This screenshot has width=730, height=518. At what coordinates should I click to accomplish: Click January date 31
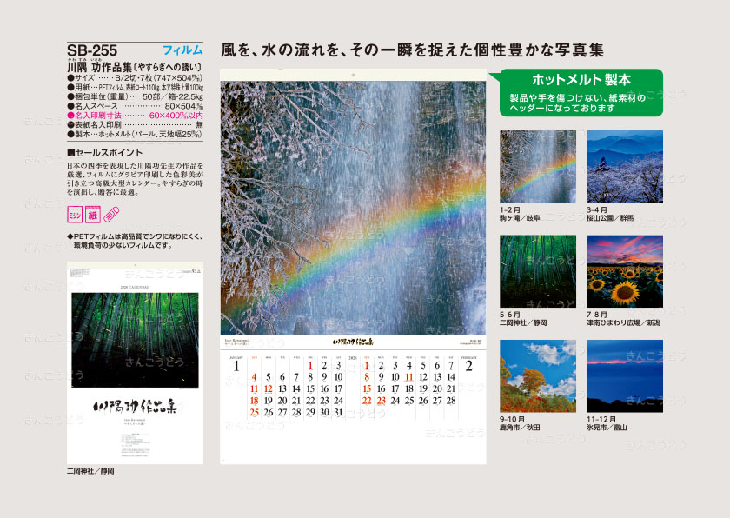pyautogui.click(x=338, y=412)
